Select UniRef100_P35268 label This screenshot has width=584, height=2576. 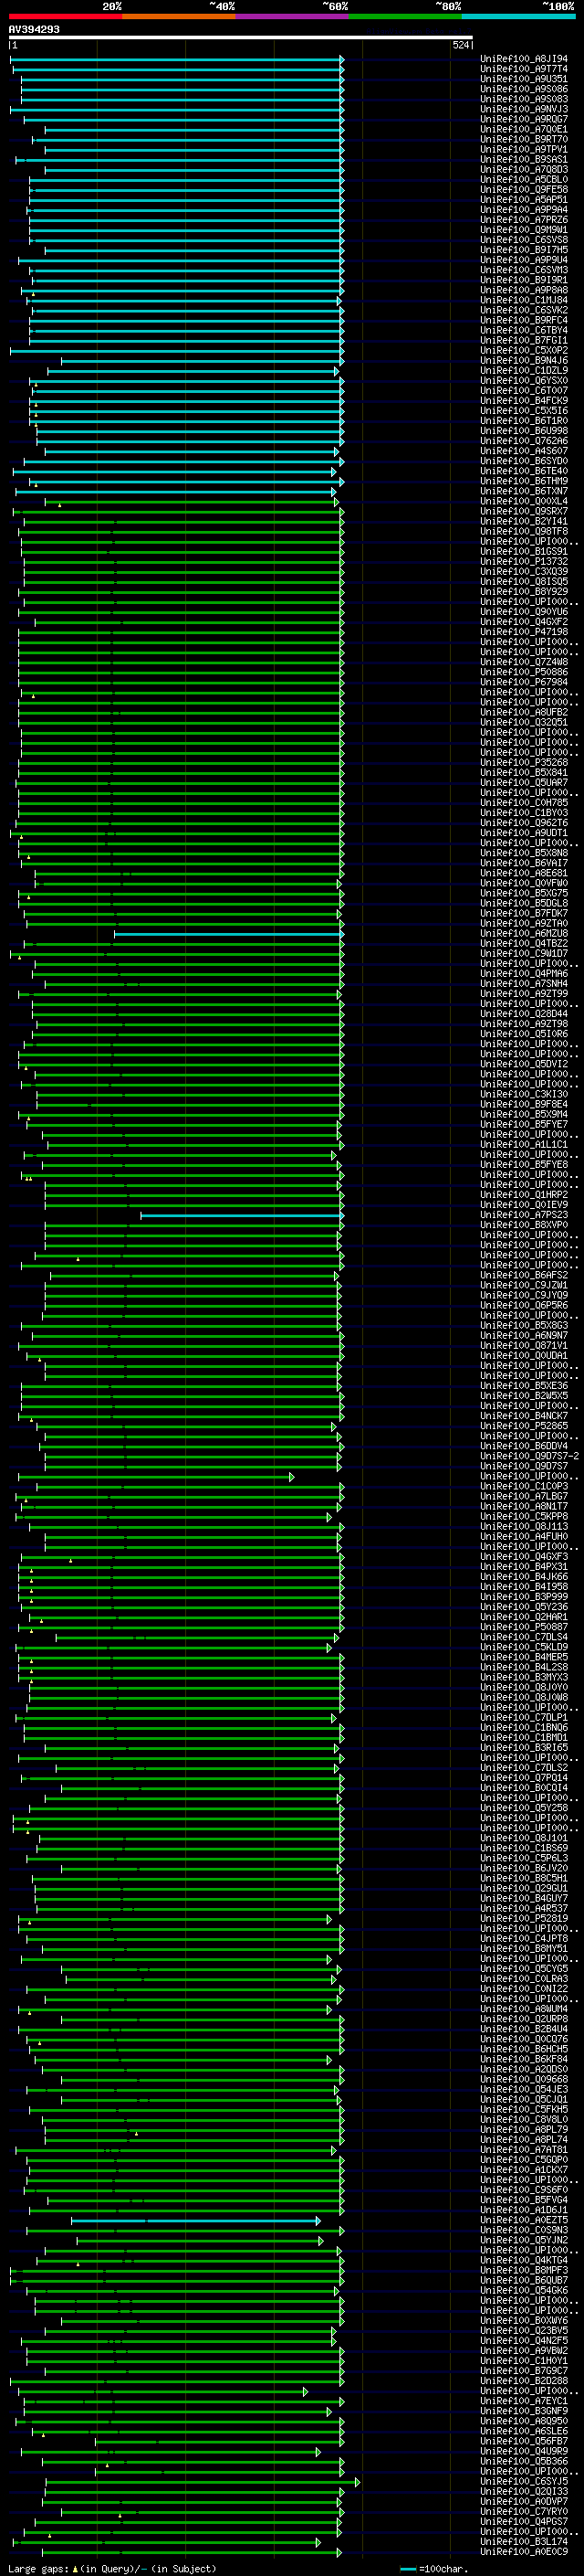[524, 762]
